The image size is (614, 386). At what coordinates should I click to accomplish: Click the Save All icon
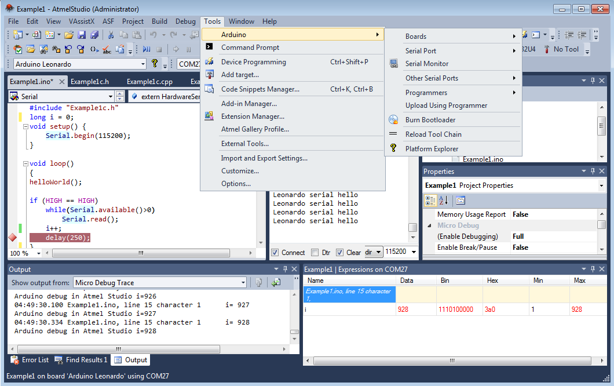tap(94, 35)
